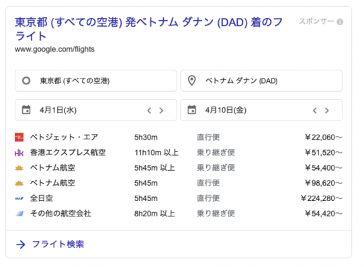Select the ベトジェット・エア flight row

(179, 137)
